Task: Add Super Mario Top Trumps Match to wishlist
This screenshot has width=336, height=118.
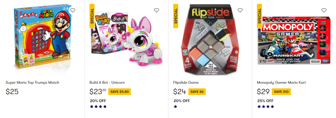Action: pyautogui.click(x=73, y=10)
